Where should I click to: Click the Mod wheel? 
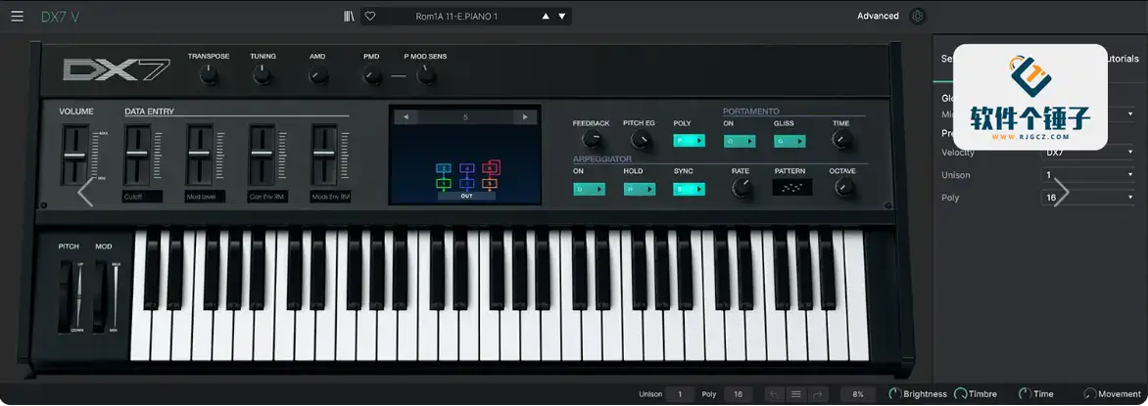point(101,296)
